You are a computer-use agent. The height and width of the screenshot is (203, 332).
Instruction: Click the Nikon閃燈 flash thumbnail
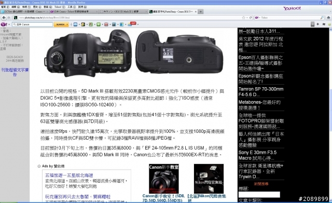pyautogui.click(x=209, y=179)
